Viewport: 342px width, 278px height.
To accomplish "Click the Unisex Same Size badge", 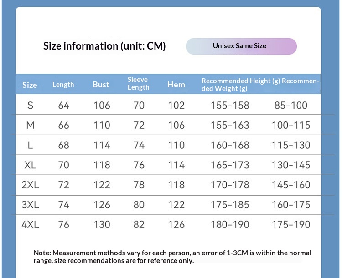I will [x=241, y=46].
